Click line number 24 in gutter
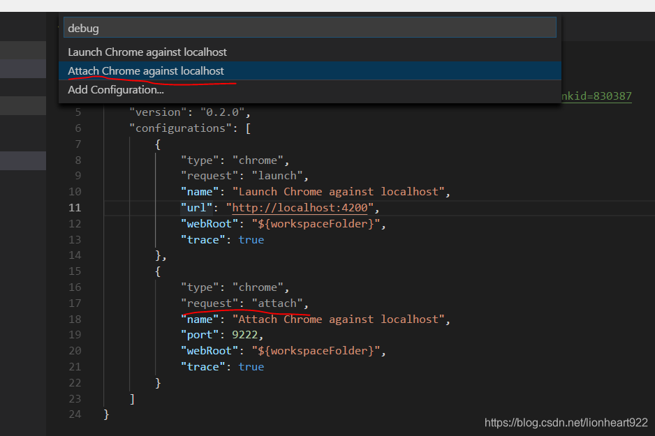This screenshot has height=436, width=655. click(x=75, y=414)
